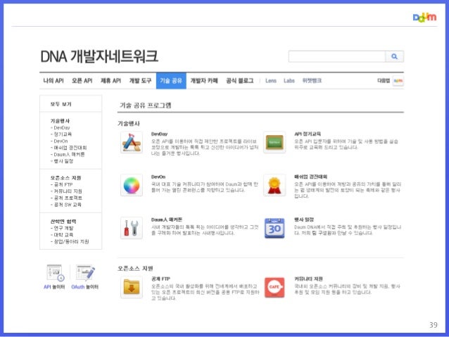Open the API 정기교육 chalkboard icon
The image size is (449, 337).
274,142
